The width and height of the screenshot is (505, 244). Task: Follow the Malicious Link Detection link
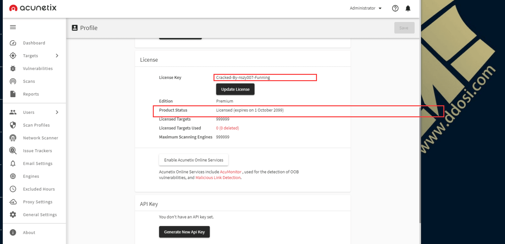(218, 178)
